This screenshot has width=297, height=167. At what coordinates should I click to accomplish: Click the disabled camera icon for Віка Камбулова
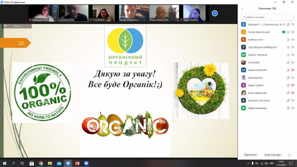point(293,93)
